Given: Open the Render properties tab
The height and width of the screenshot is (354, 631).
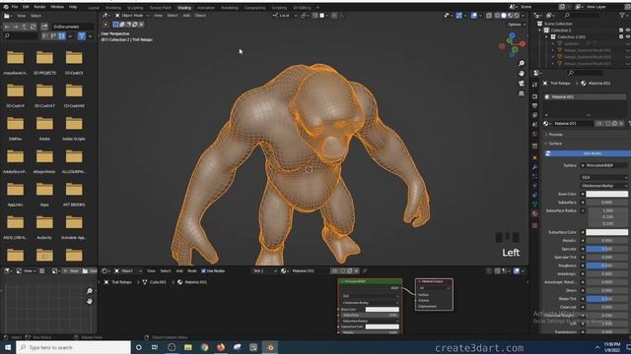Looking at the screenshot, I should tap(534, 96).
